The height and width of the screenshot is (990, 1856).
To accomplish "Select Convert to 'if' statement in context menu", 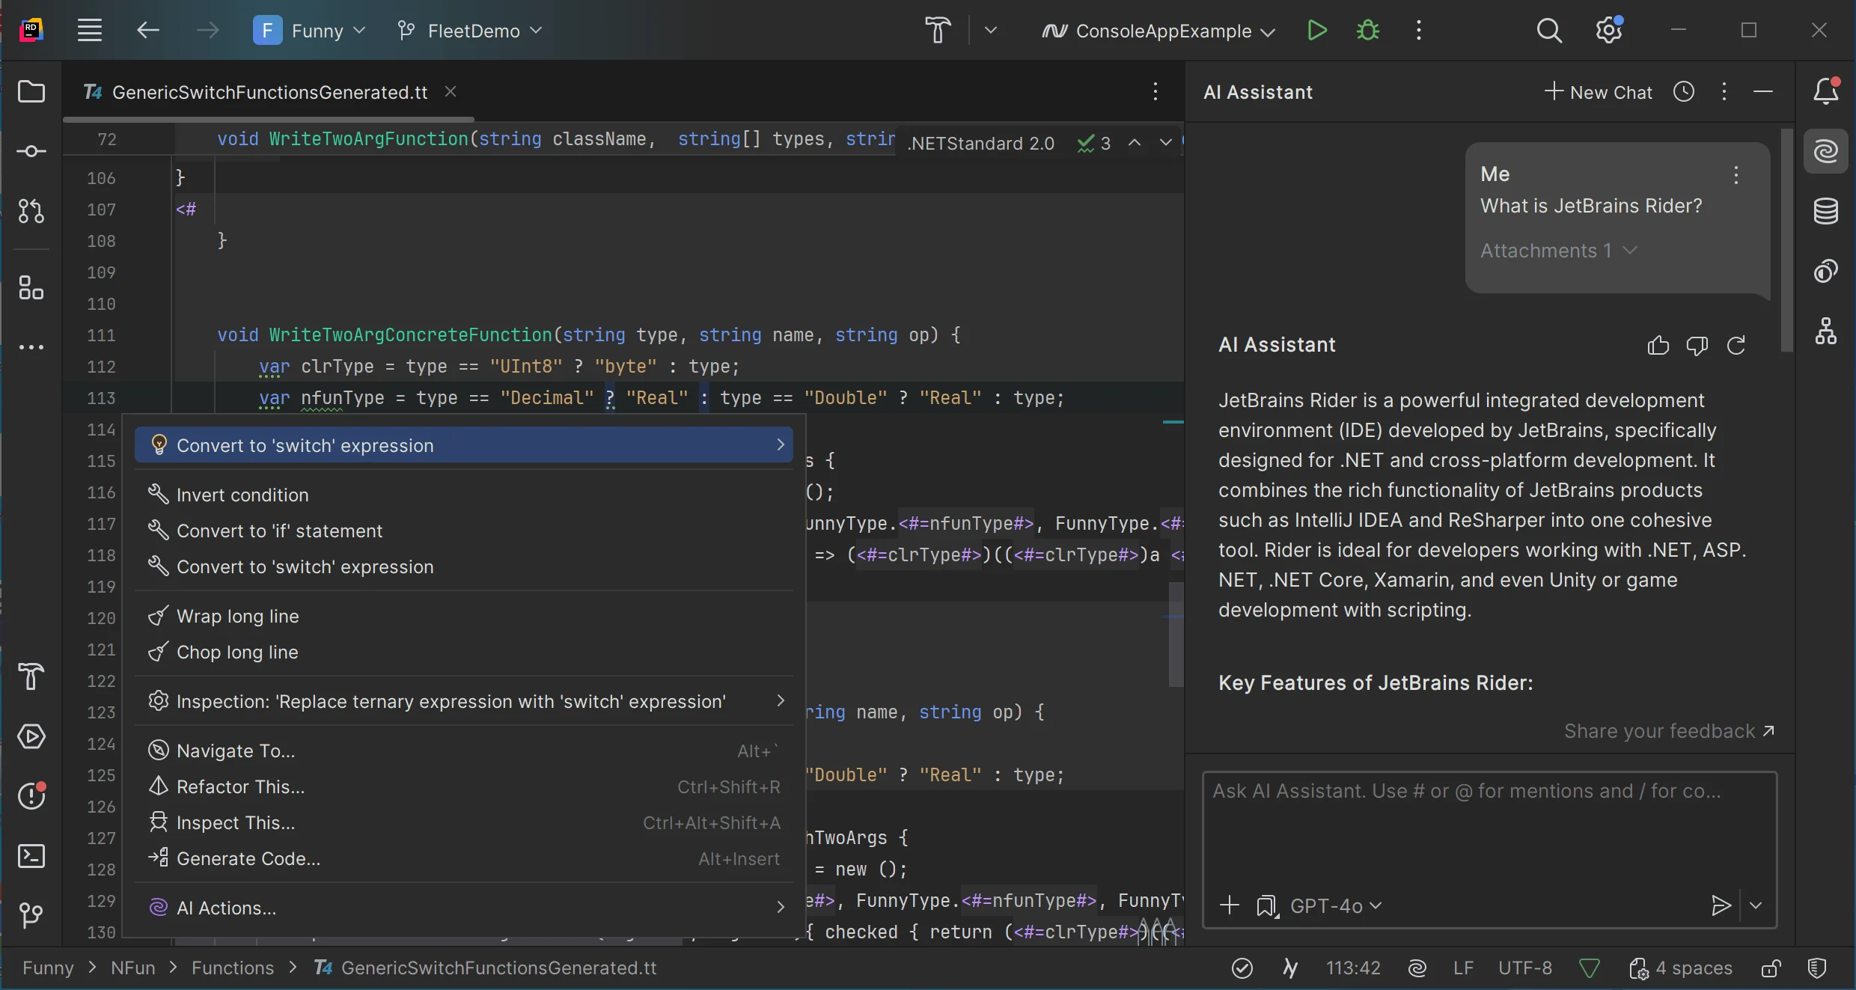I will [276, 531].
